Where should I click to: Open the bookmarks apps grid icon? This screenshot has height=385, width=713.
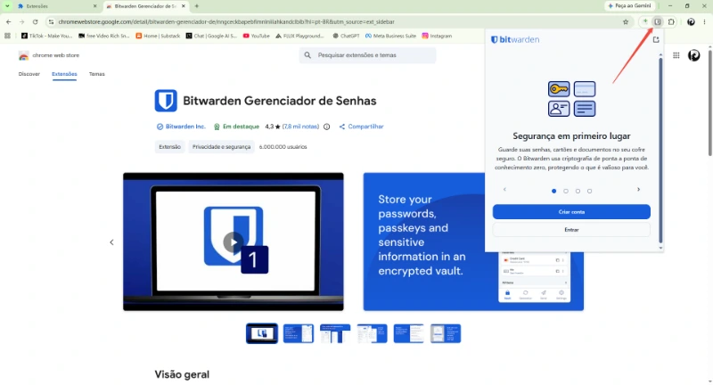click(7, 36)
